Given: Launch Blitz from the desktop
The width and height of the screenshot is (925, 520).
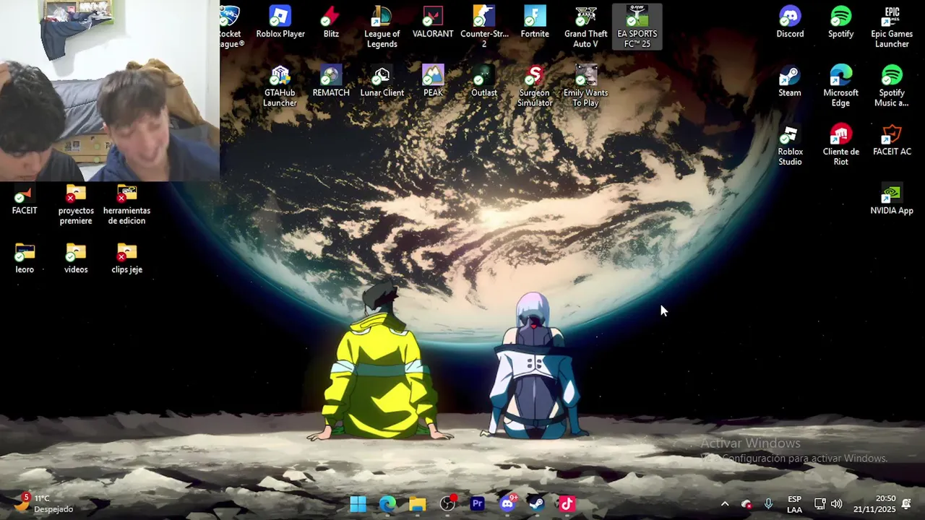Looking at the screenshot, I should pos(331,23).
